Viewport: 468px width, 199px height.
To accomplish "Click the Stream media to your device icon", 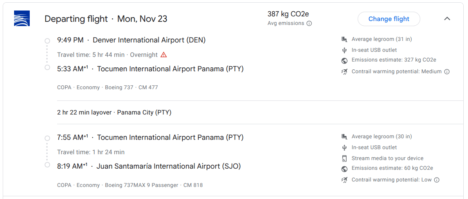I will (x=344, y=158).
